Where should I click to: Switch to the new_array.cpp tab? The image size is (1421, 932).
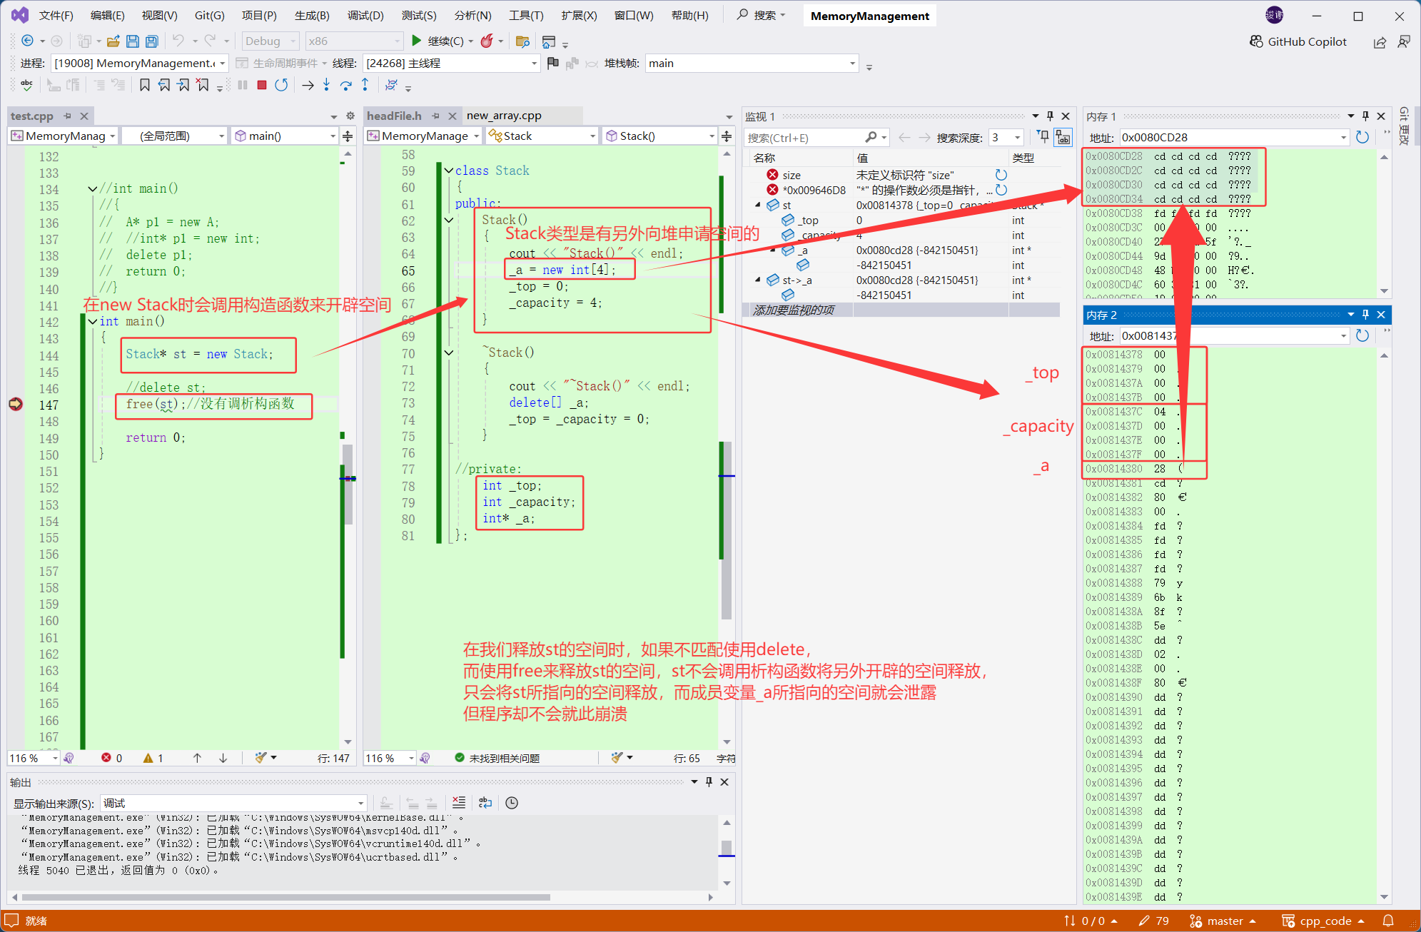tap(504, 116)
